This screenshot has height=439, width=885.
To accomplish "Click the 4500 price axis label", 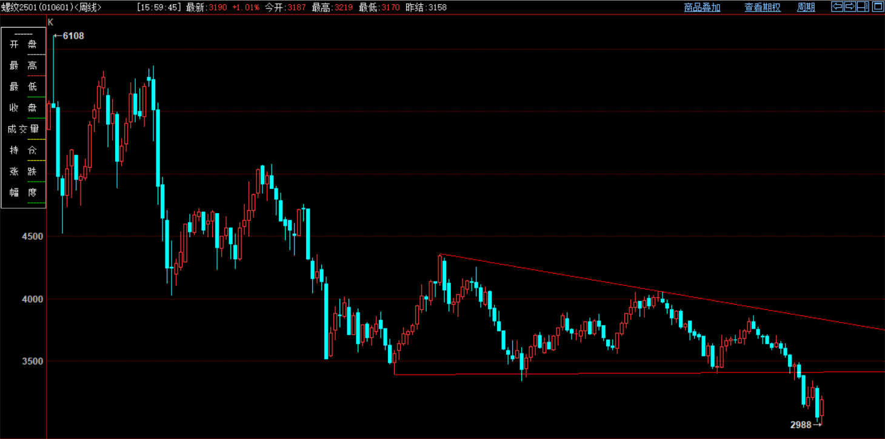I will 32,236.
